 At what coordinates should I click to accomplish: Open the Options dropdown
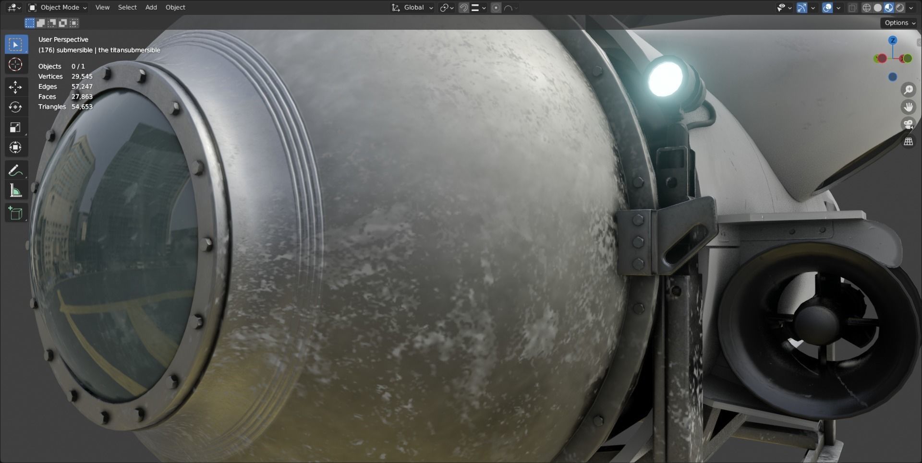coord(900,23)
